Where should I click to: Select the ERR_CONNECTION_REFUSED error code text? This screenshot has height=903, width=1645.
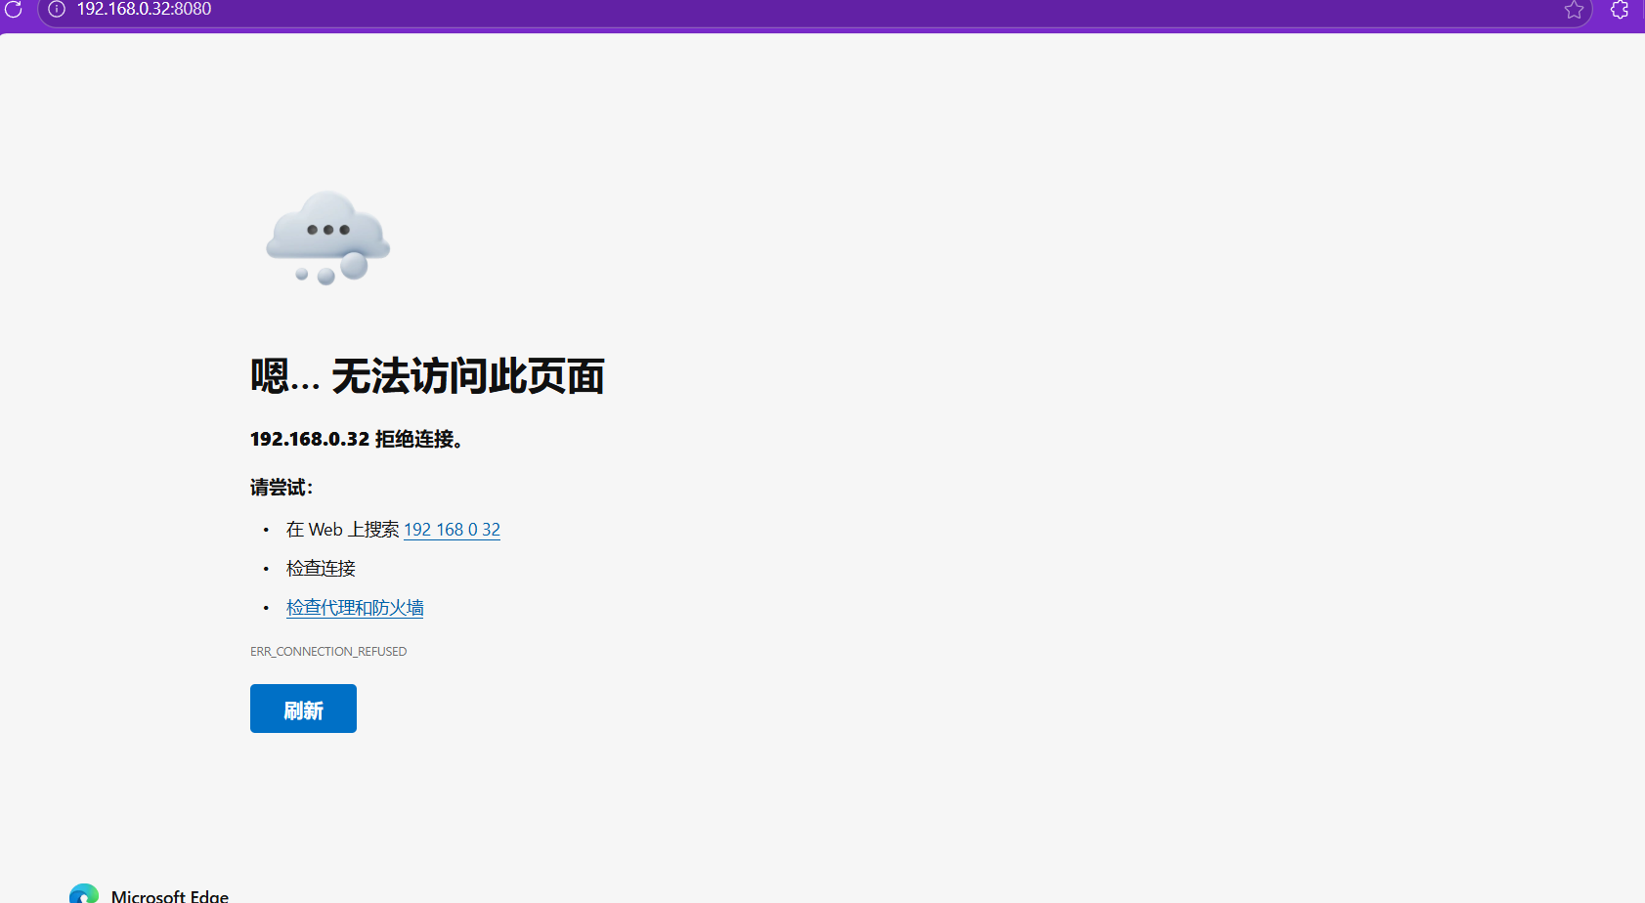pos(328,652)
